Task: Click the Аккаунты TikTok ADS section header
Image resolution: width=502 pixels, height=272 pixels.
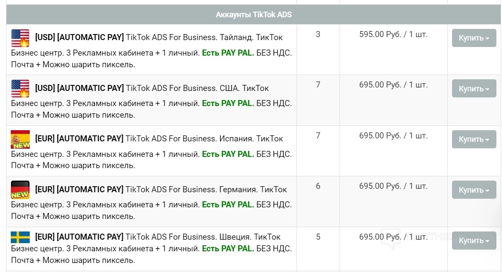Action: pyautogui.click(x=253, y=15)
